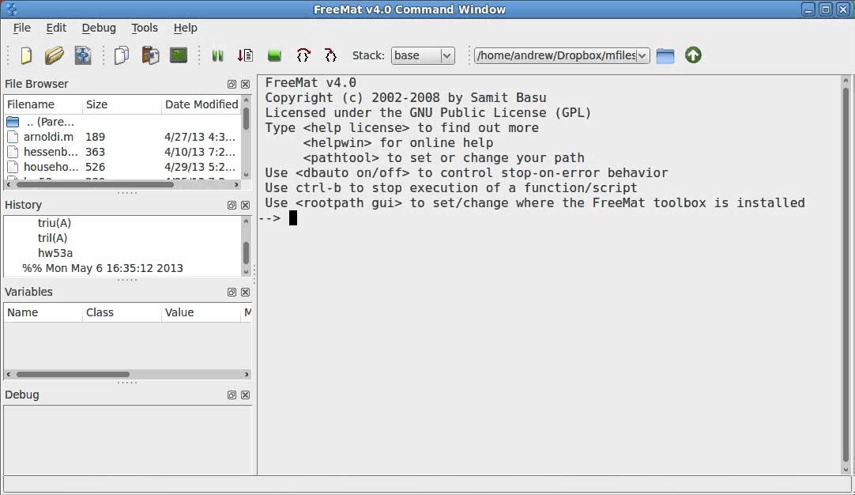Click the Step Over debug icon
The image size is (855, 495).
303,55
